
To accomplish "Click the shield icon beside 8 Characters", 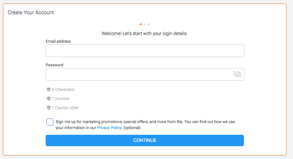I will click(x=49, y=89).
